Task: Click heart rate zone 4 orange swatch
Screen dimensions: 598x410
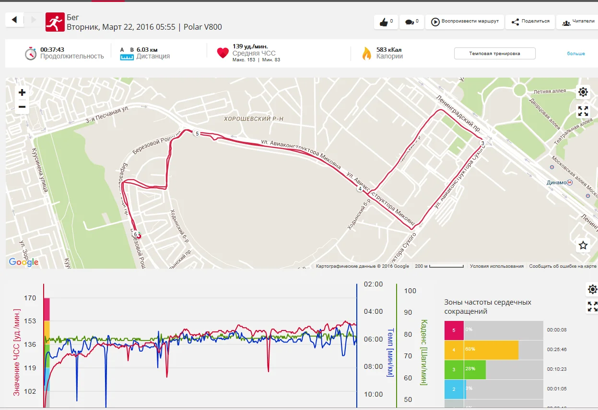Action: 454,350
